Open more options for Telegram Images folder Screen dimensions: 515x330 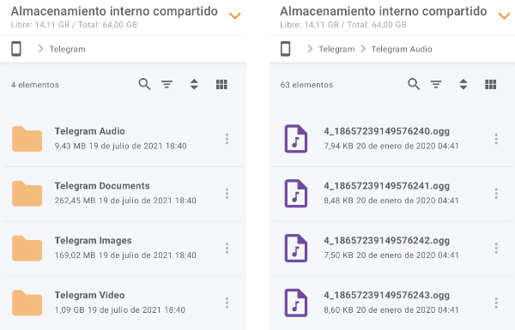coord(227,249)
